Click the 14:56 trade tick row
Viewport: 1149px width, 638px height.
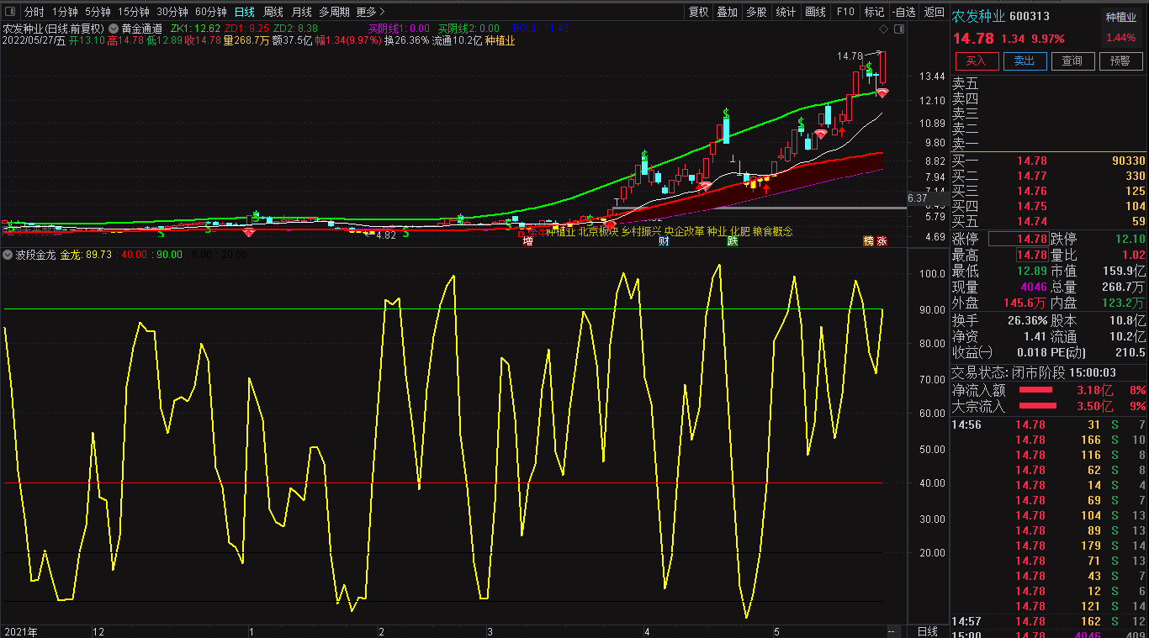[x=1049, y=424]
